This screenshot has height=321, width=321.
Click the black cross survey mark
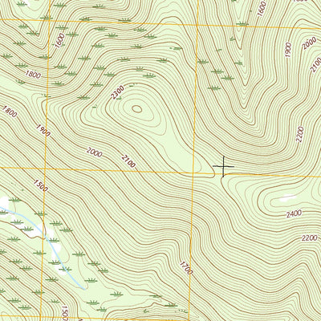pos(223,166)
